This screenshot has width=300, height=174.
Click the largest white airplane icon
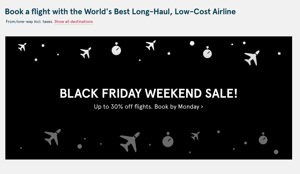(x=252, y=58)
